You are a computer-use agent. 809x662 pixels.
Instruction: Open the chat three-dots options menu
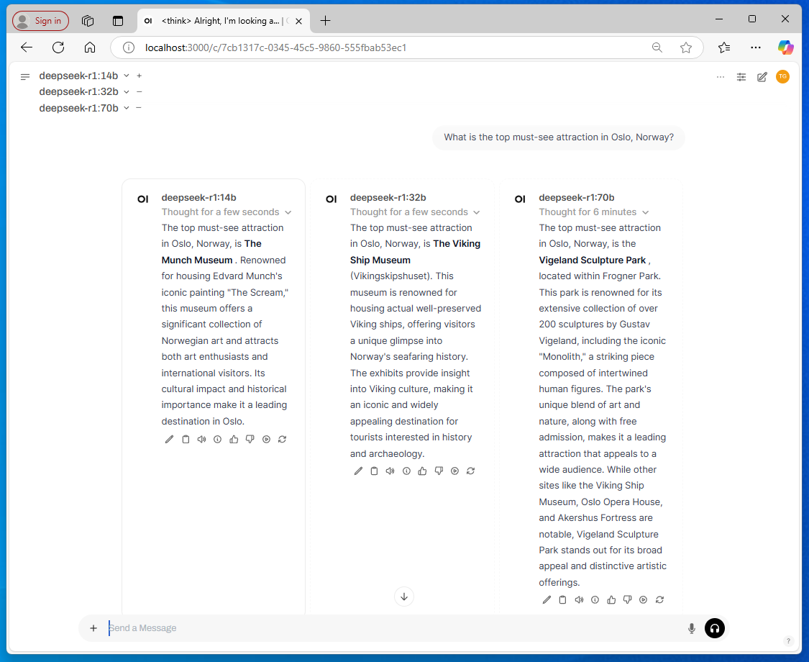(x=721, y=77)
